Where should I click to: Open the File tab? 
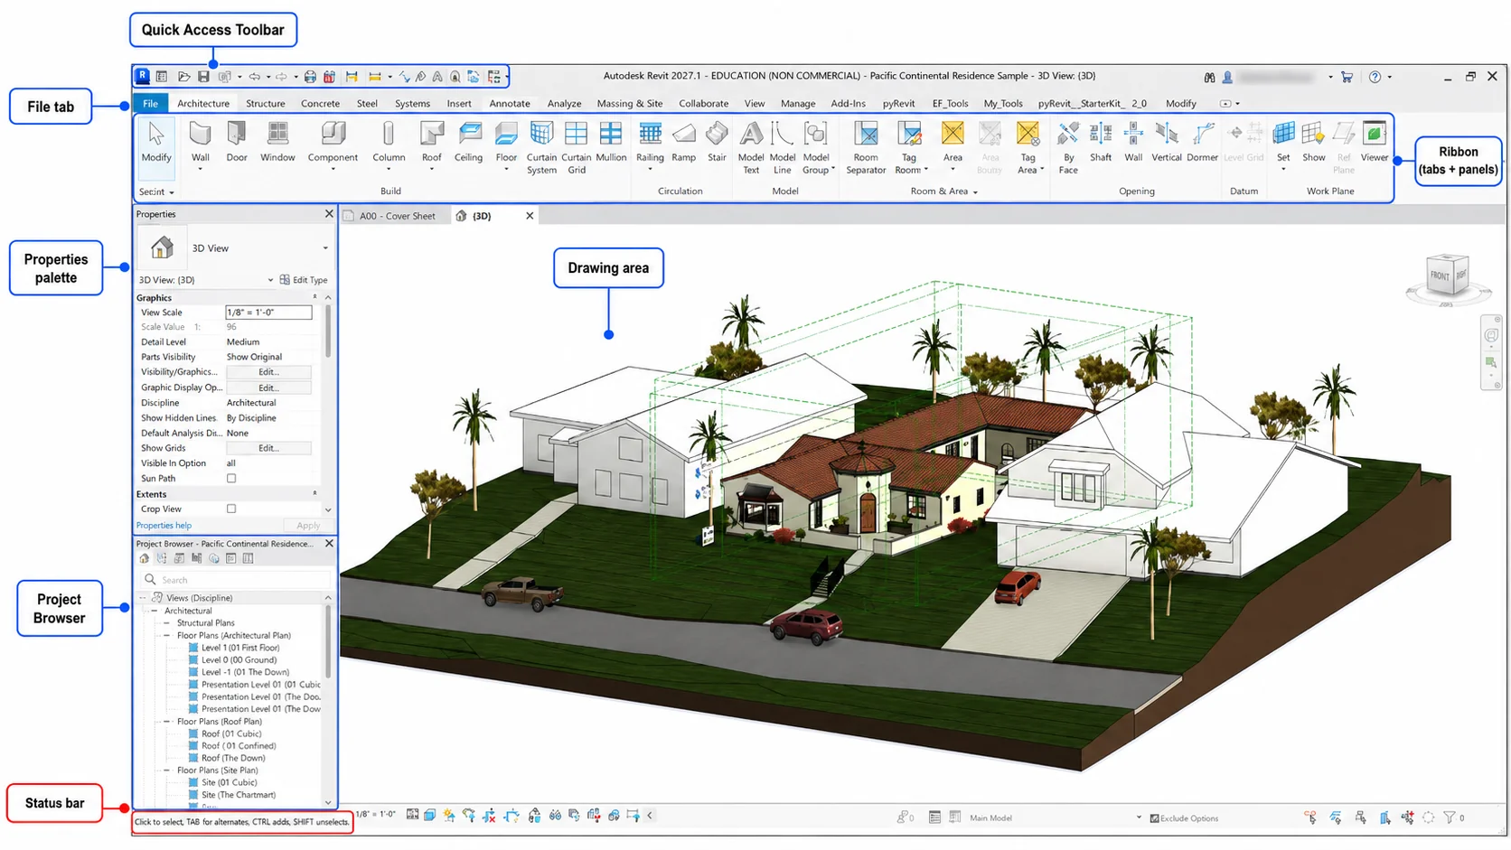[150, 104]
